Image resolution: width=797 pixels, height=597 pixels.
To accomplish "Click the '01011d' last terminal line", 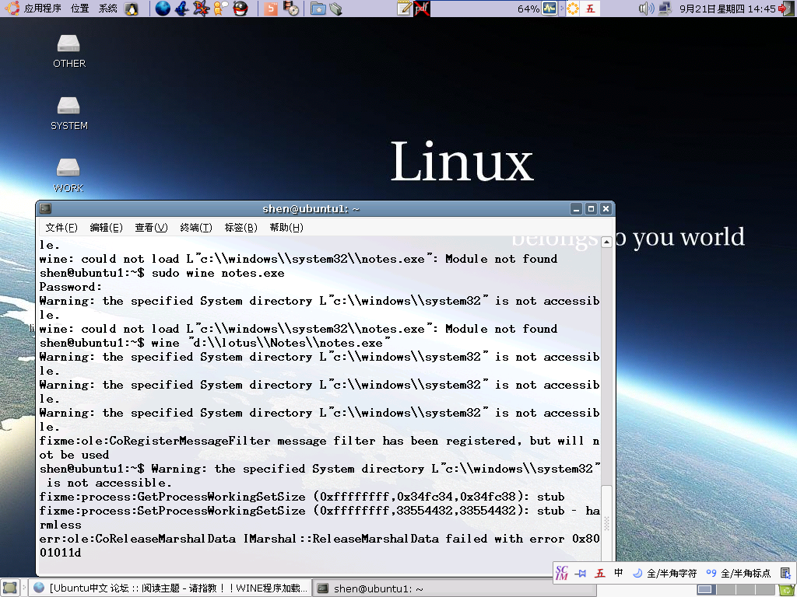I will point(60,553).
